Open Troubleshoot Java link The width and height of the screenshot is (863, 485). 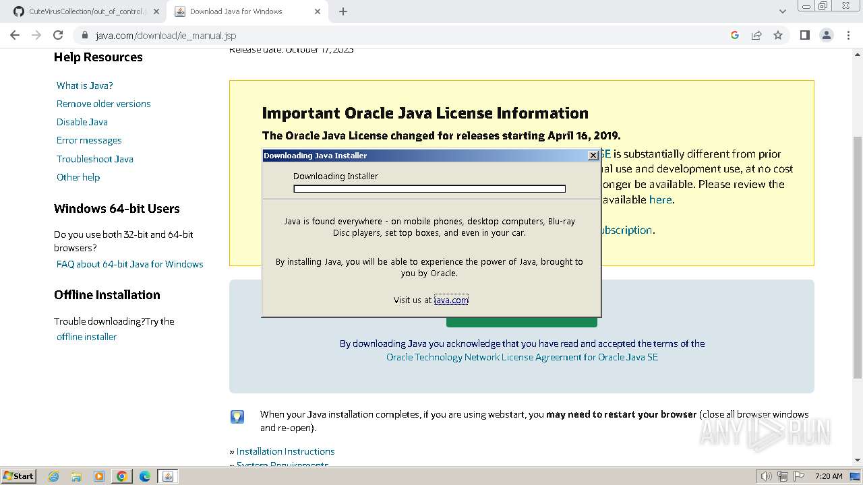[x=94, y=159]
